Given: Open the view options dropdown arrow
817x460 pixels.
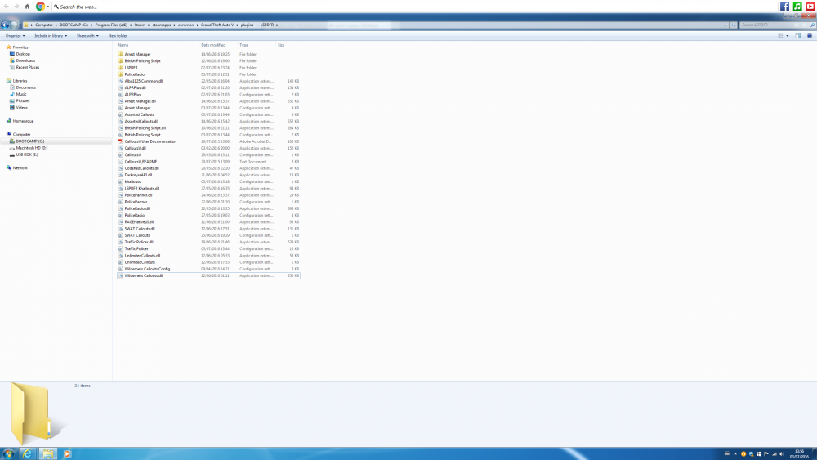Looking at the screenshot, I should click(788, 36).
